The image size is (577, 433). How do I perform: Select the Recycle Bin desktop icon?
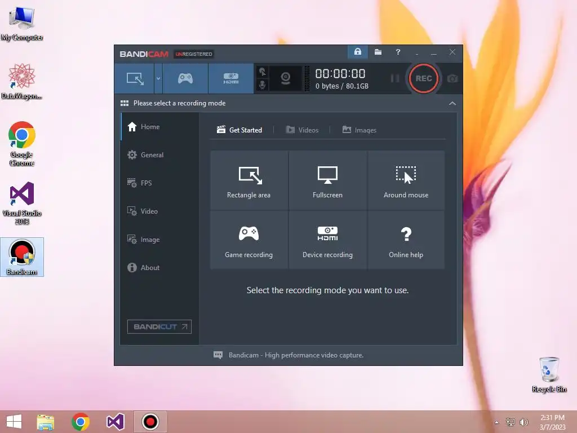(549, 374)
